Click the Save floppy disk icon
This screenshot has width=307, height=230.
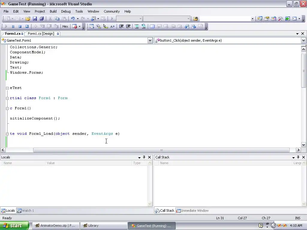pyautogui.click(x=35, y=19)
